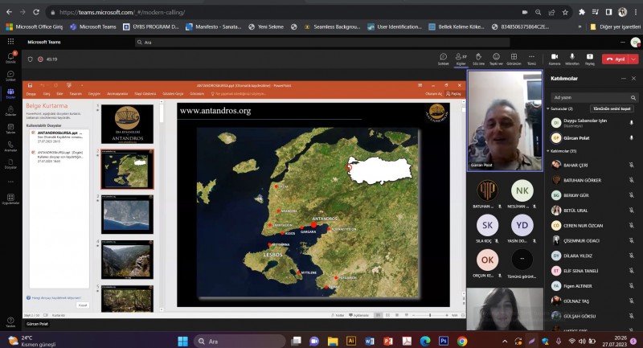This screenshot has width=643, height=348.
Task: Open the Sohbet chat in meeting toolbar
Action: pyautogui.click(x=443, y=58)
